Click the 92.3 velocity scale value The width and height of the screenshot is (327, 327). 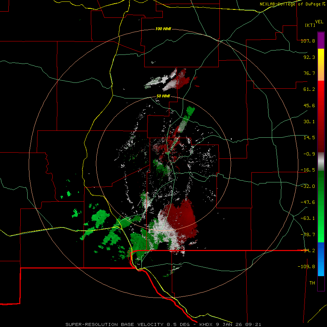pyautogui.click(x=309, y=57)
